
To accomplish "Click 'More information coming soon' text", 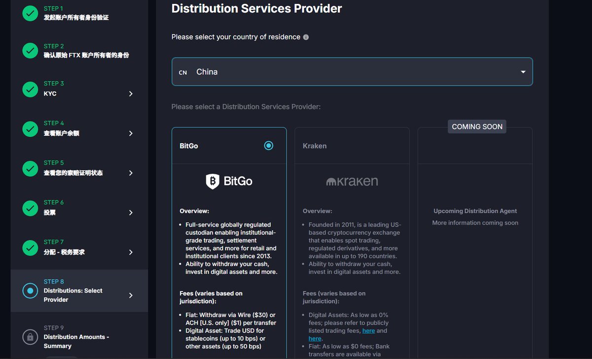I will pos(475,223).
